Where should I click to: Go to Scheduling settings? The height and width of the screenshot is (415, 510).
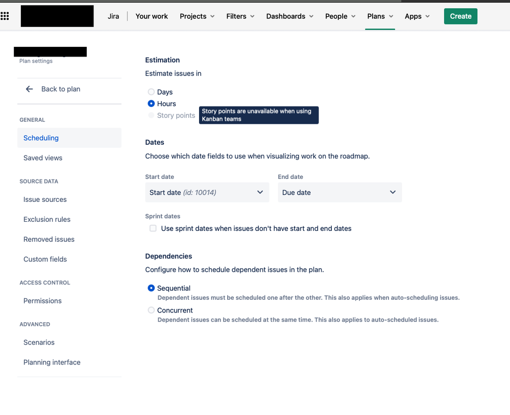coord(69,138)
